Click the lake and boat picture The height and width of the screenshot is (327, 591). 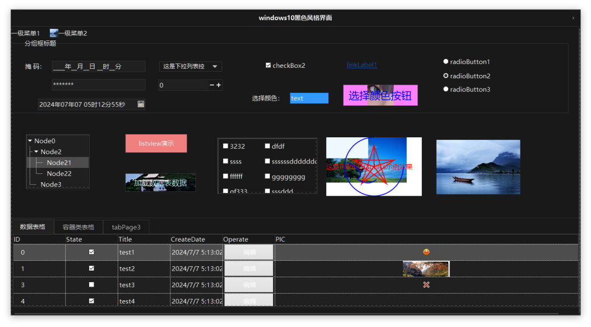(x=478, y=167)
